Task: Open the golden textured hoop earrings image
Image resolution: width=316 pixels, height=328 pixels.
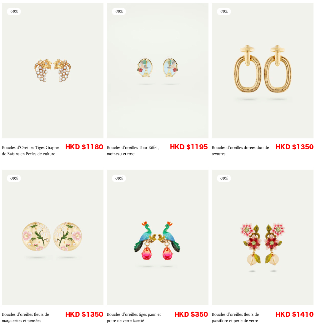Action: [x=263, y=71]
